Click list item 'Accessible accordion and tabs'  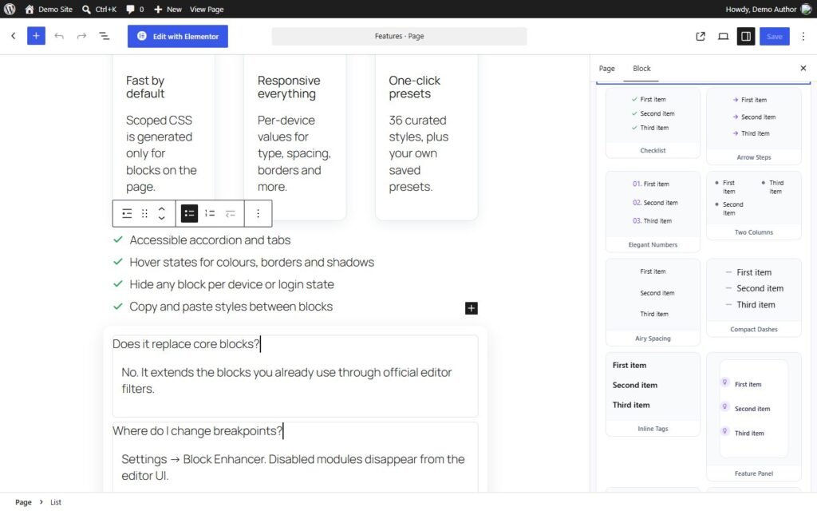tap(210, 240)
